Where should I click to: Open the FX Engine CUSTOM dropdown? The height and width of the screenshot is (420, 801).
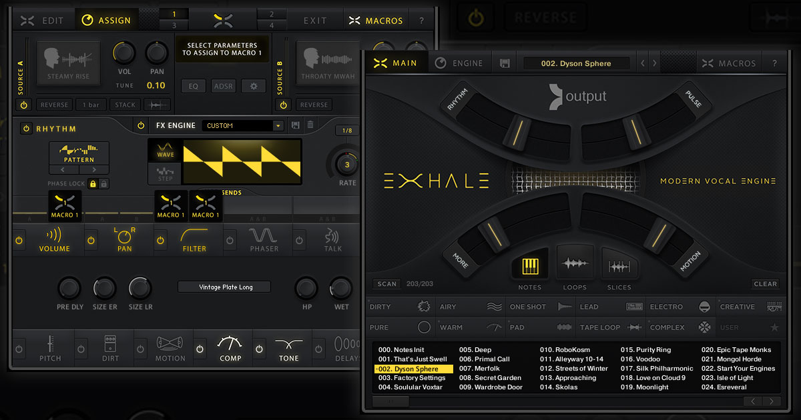(244, 125)
